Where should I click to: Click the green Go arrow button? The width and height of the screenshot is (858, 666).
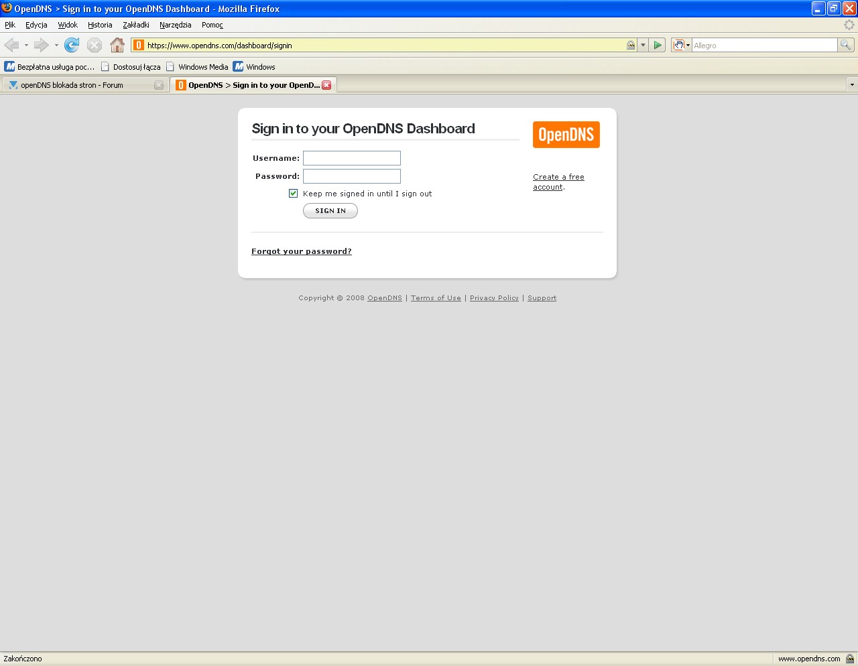point(658,45)
